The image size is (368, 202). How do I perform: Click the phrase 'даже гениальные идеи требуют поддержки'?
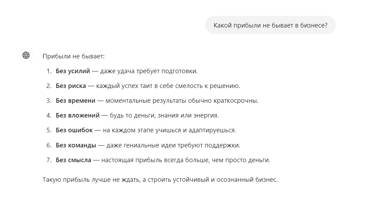(x=173, y=145)
